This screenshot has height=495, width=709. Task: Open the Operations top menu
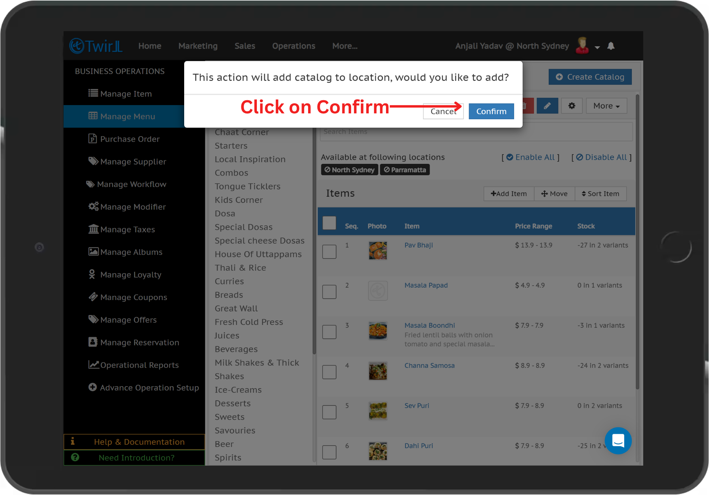(x=294, y=46)
